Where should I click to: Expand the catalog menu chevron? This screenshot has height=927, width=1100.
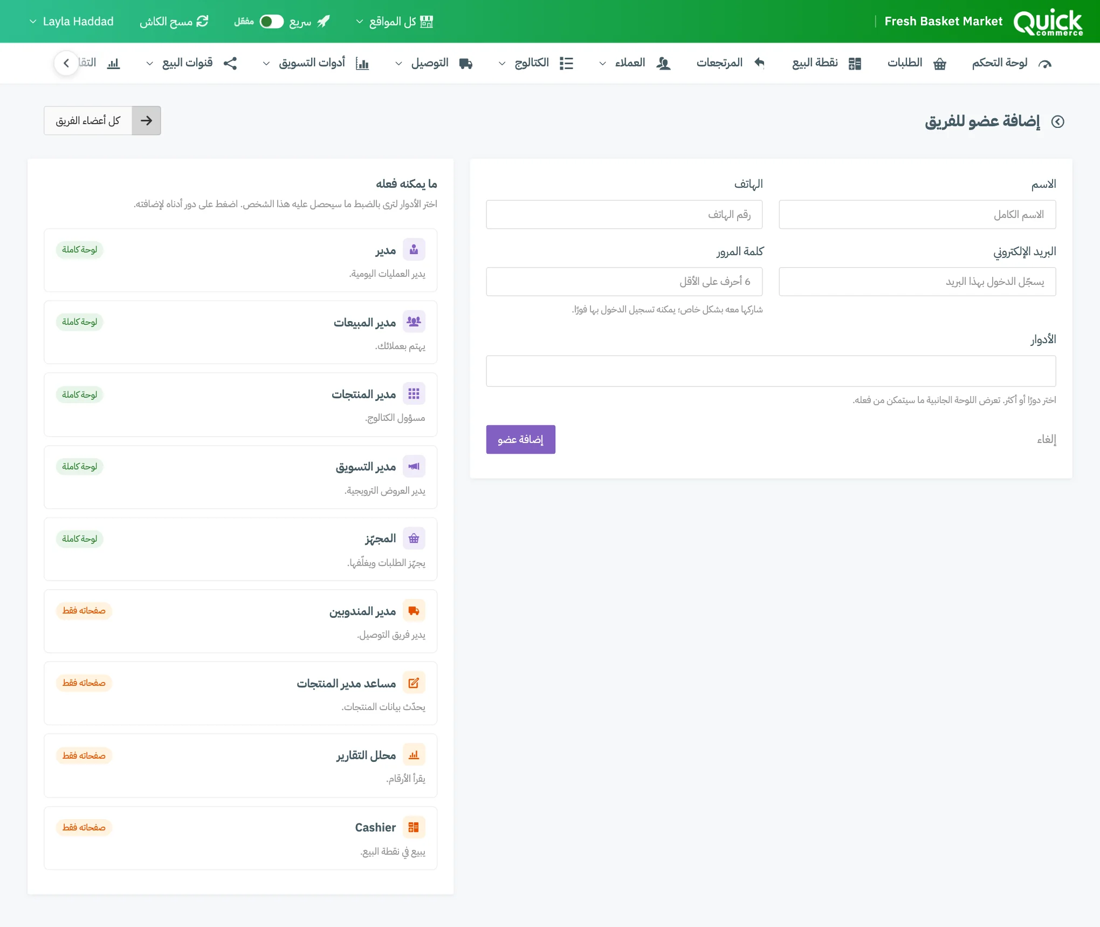point(501,64)
